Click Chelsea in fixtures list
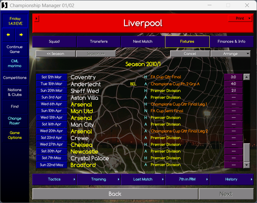This screenshot has height=203, width=257. (x=82, y=145)
